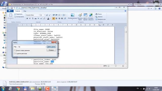This screenshot has width=162, height=91.
Task: Customize the quick access toolbar dropdown
Action: point(19,8)
